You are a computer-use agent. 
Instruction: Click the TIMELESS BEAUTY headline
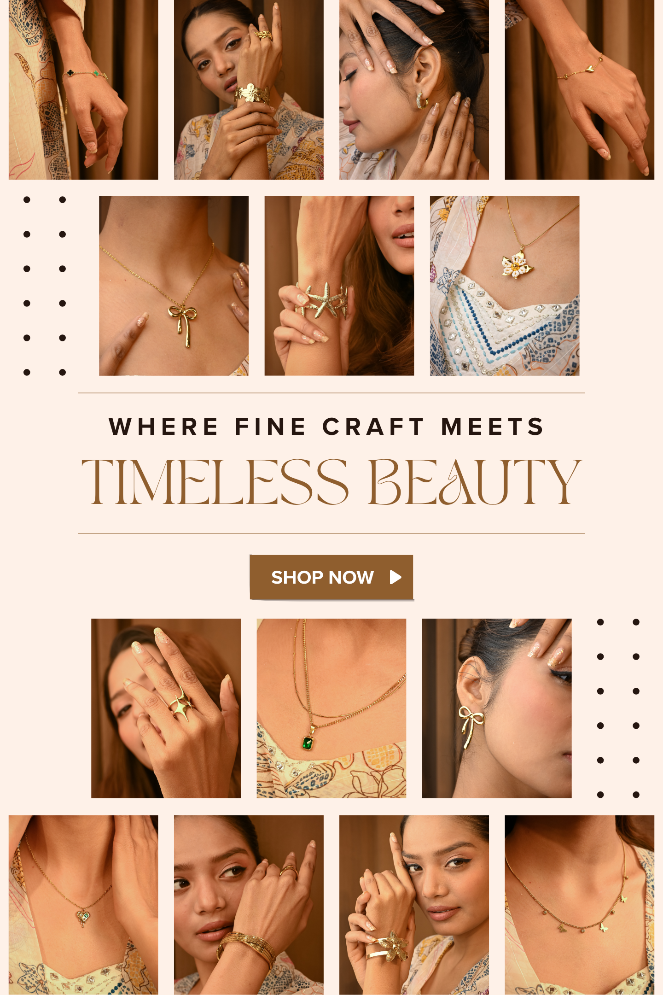coord(331,481)
